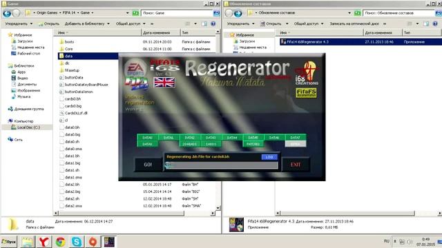Open Origin from the taskbar

(93, 242)
